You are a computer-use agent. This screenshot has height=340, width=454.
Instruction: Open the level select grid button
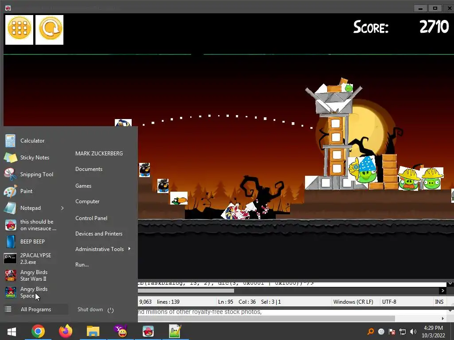(19, 30)
